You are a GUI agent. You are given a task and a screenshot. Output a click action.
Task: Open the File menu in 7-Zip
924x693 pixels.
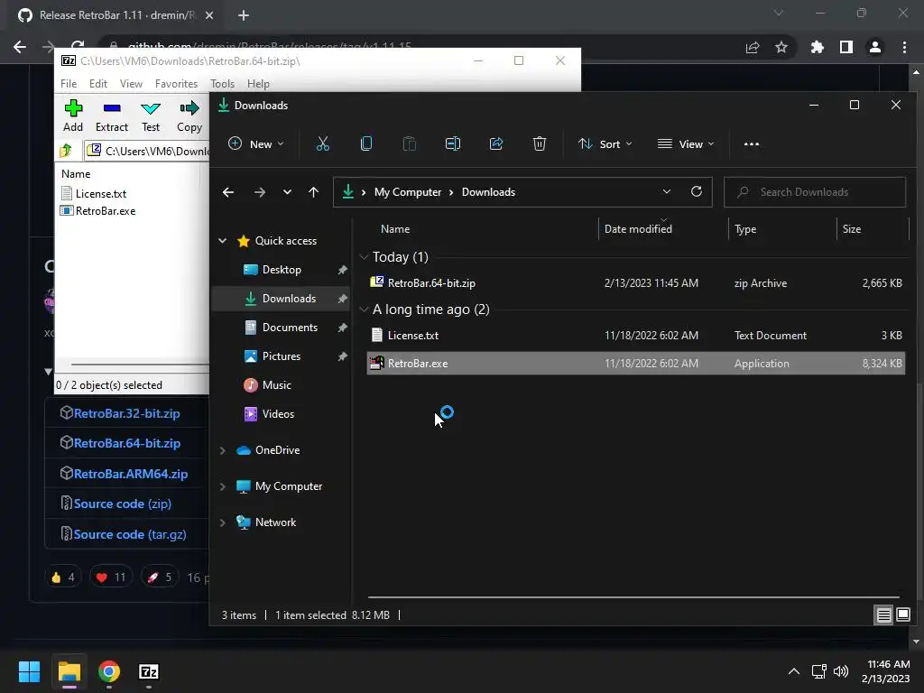(69, 84)
